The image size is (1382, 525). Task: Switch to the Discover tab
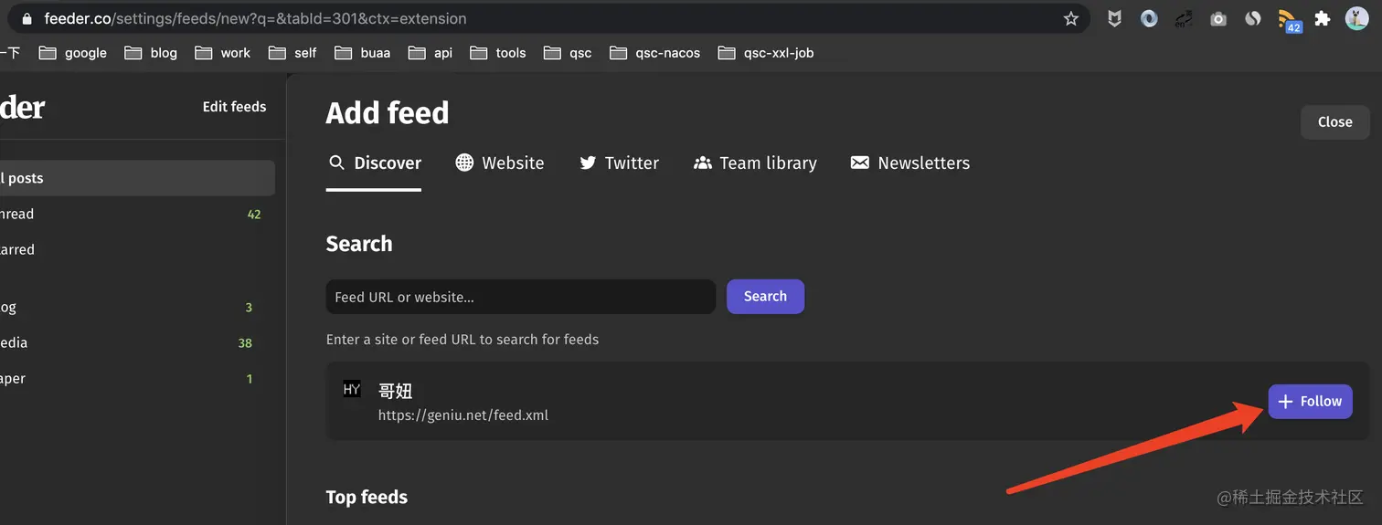click(x=374, y=163)
